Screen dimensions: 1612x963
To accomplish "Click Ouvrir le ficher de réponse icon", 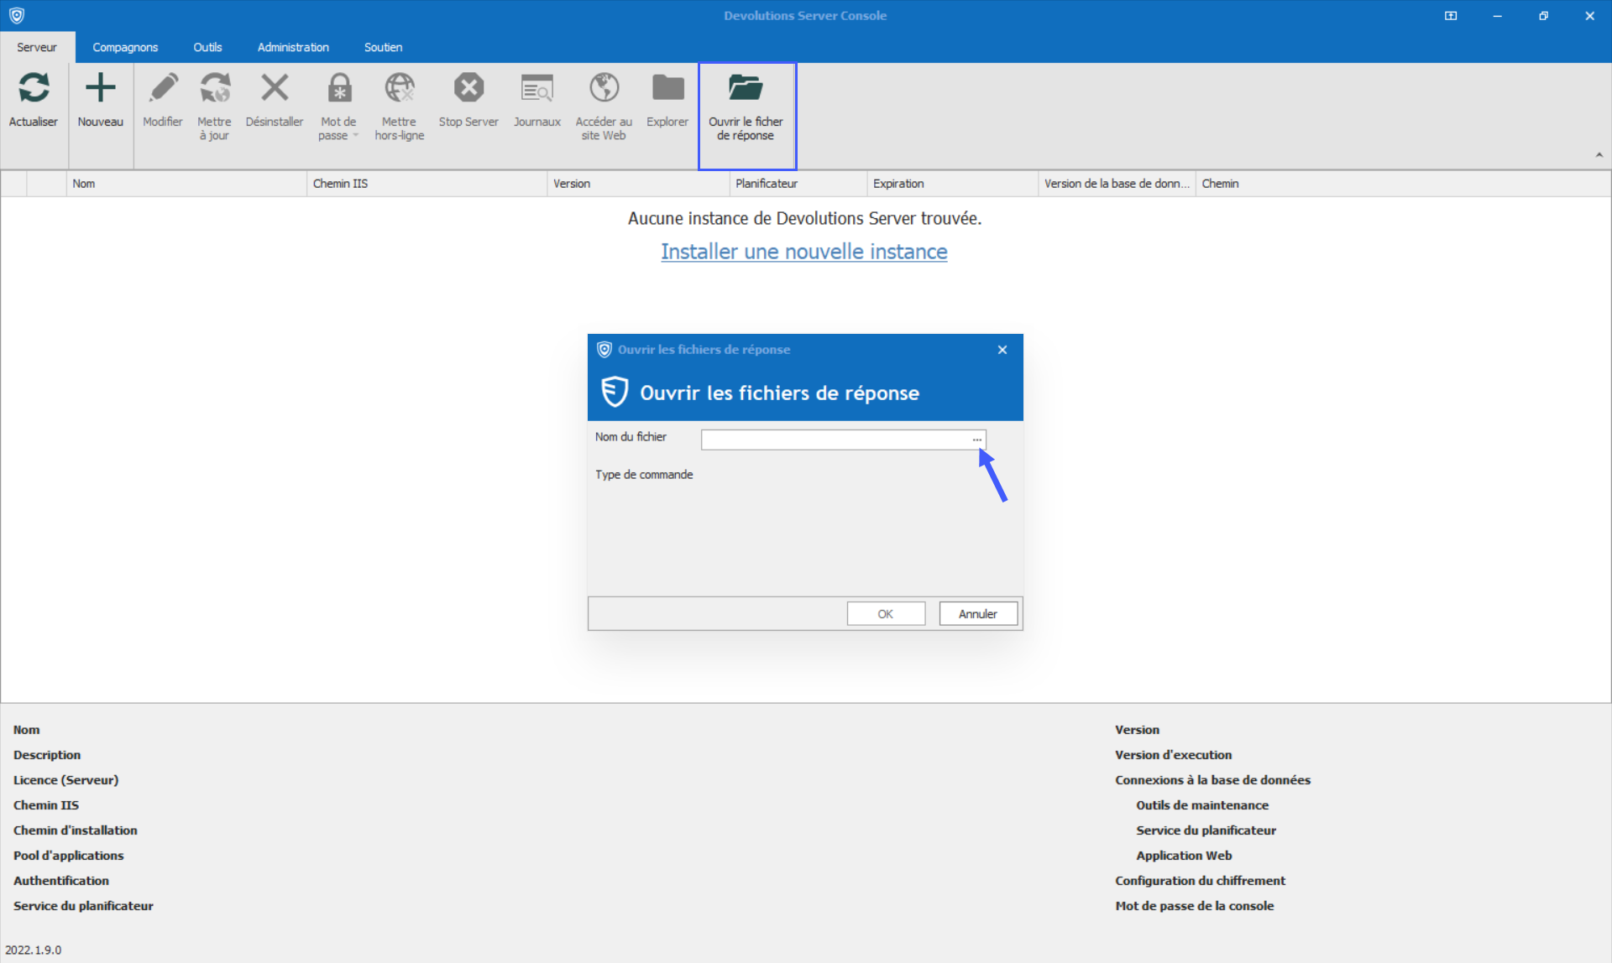I will (746, 88).
